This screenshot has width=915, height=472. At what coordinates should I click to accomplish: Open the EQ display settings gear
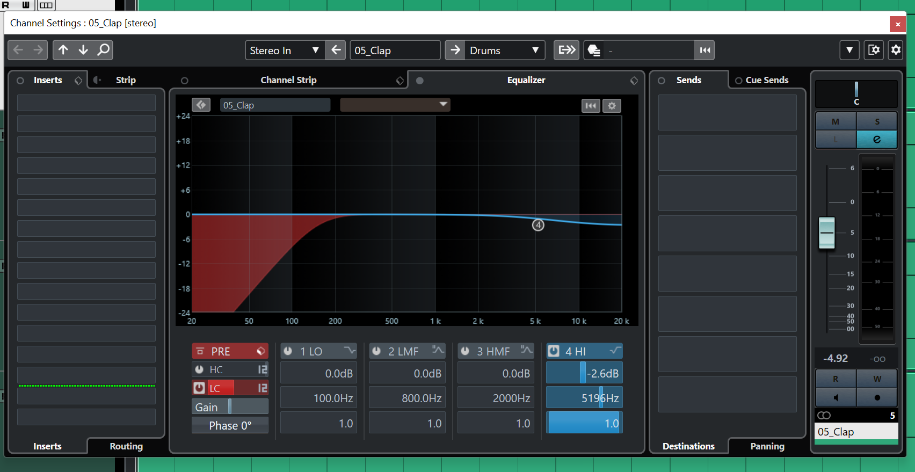[x=612, y=106]
